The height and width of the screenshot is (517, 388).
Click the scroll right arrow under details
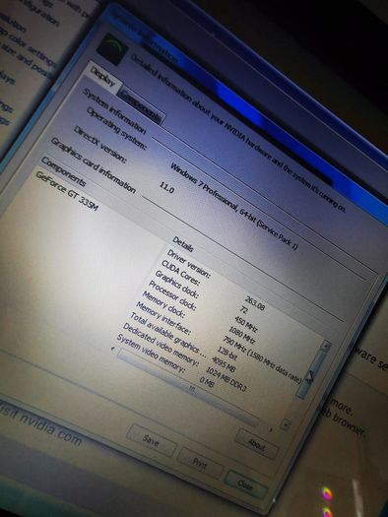pyautogui.click(x=270, y=429)
